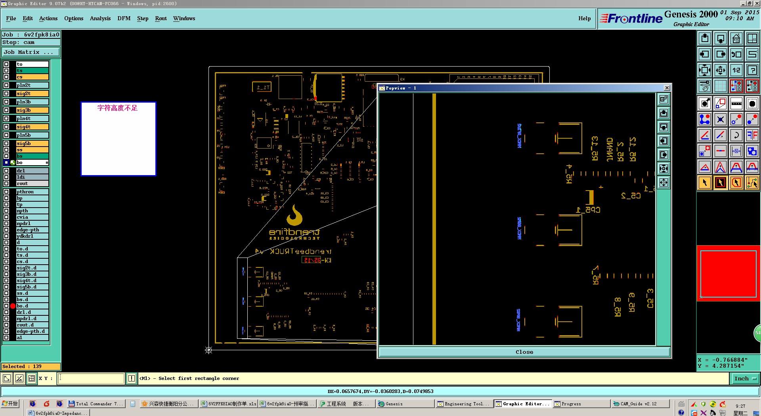Select the mirror F flip icon

click(752, 135)
